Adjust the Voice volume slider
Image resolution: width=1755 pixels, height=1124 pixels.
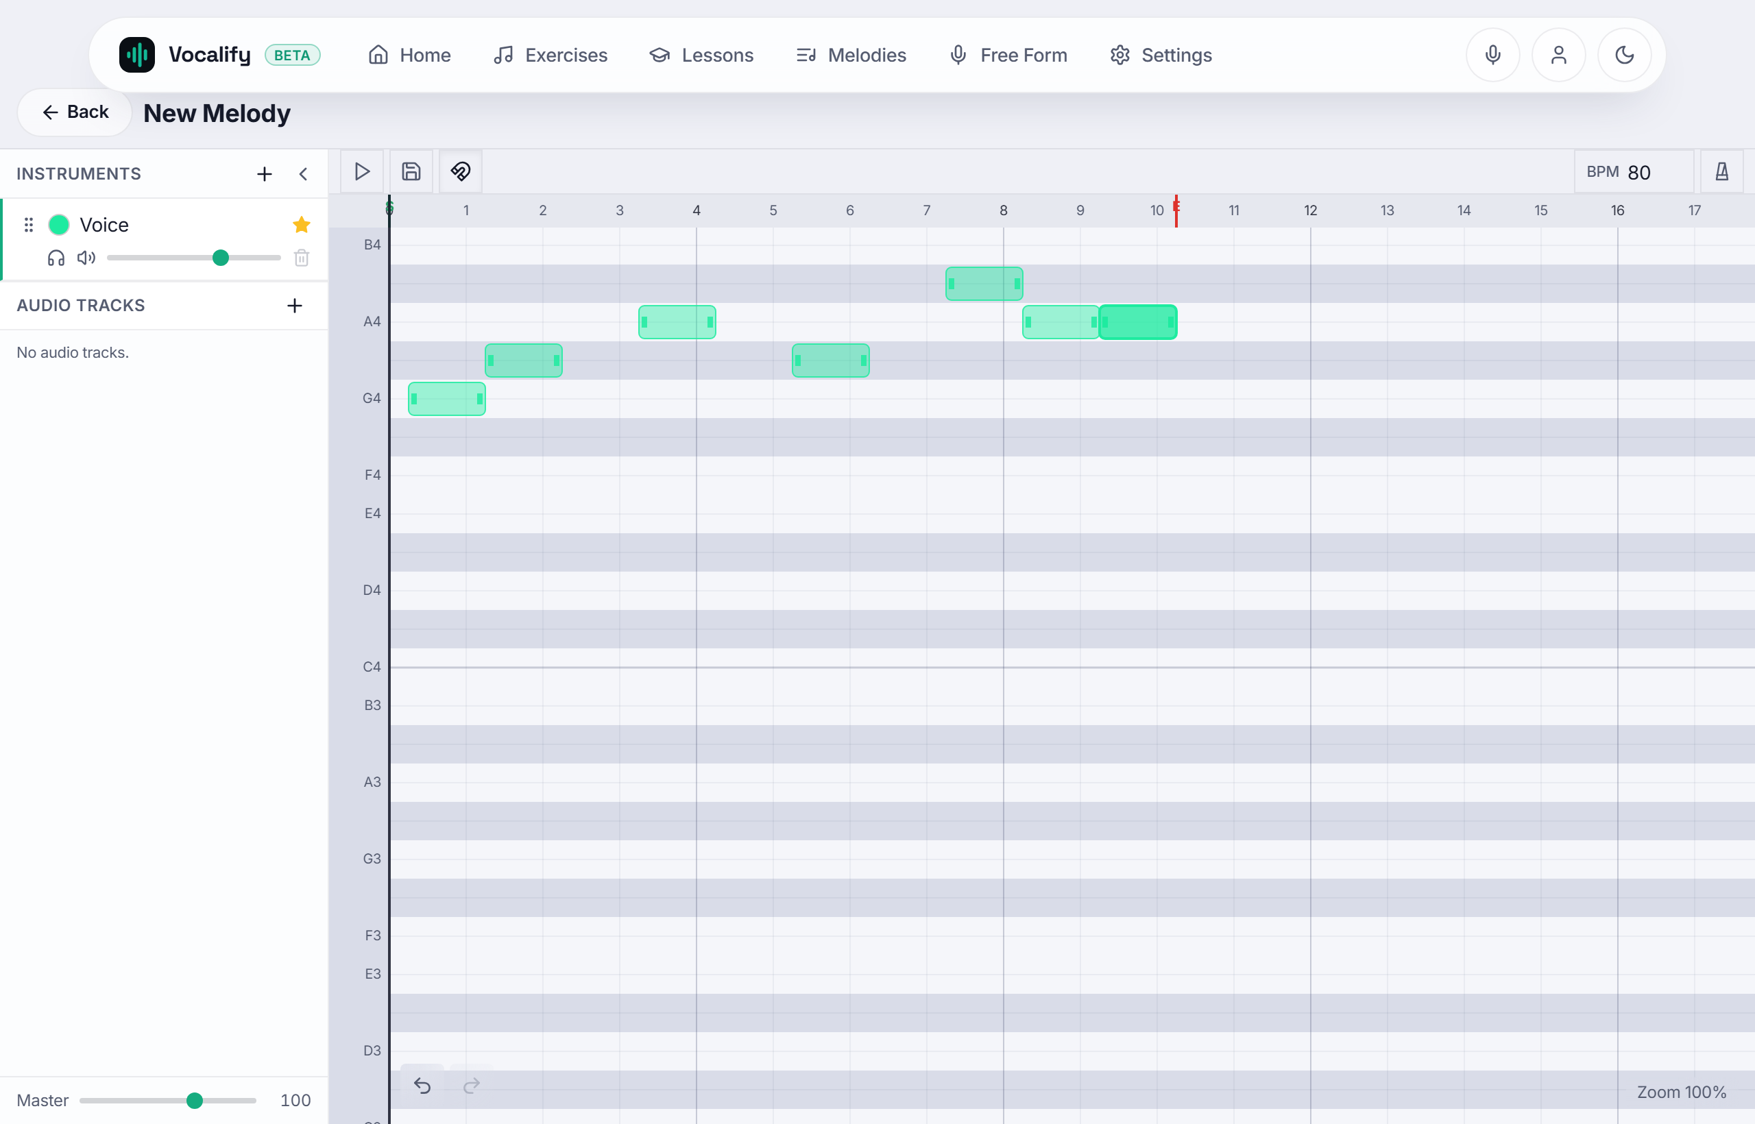point(193,258)
